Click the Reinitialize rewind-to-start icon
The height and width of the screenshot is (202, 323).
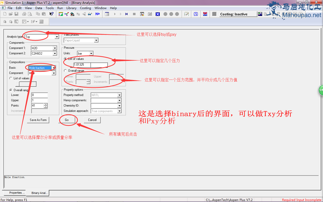126,14
